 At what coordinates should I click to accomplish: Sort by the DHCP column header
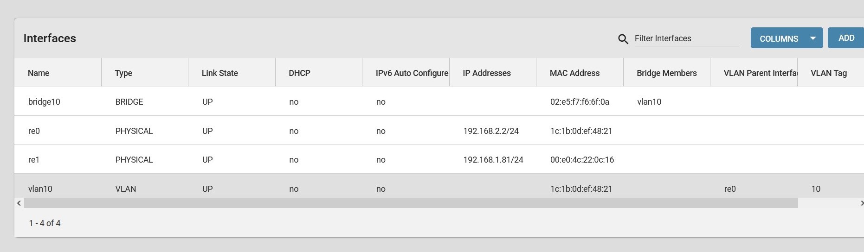tap(299, 73)
